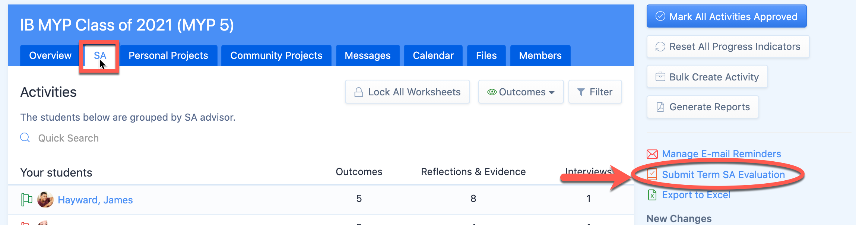This screenshot has height=225, width=856.
Task: Click the Excel export file icon
Action: pos(652,195)
